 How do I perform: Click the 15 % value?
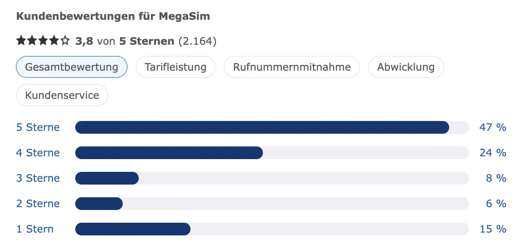492,229
